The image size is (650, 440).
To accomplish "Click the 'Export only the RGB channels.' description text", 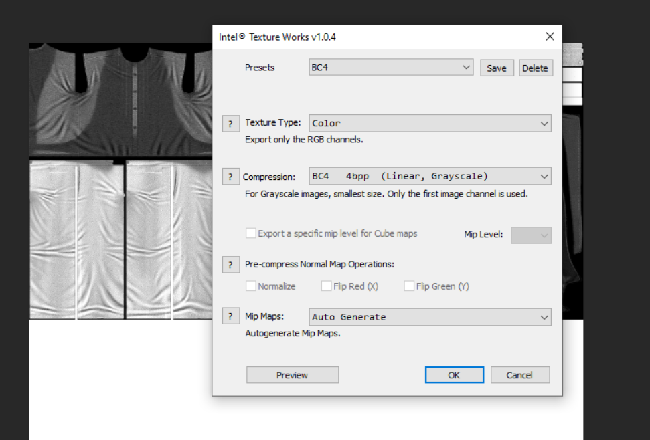I will 304,140.
